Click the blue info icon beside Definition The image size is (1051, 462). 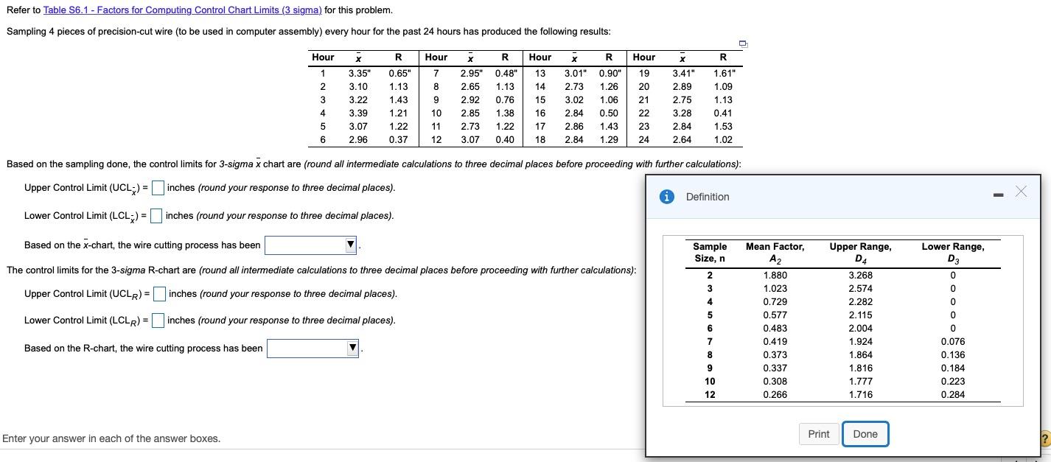[x=668, y=197]
